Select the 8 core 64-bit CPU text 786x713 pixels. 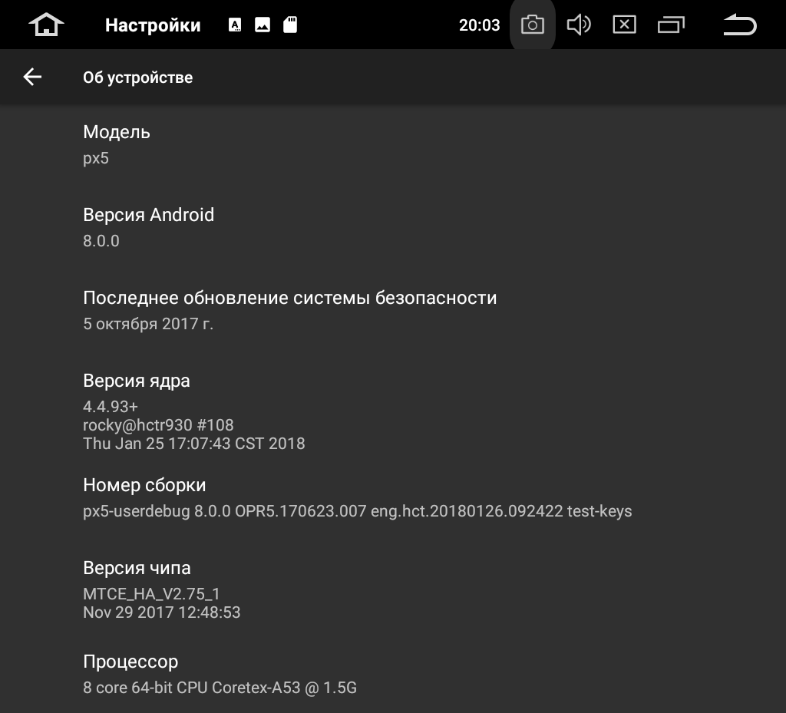(220, 688)
